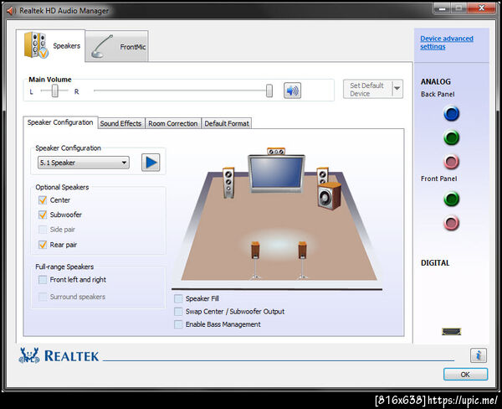Click the green front panel audio jack

(452, 199)
